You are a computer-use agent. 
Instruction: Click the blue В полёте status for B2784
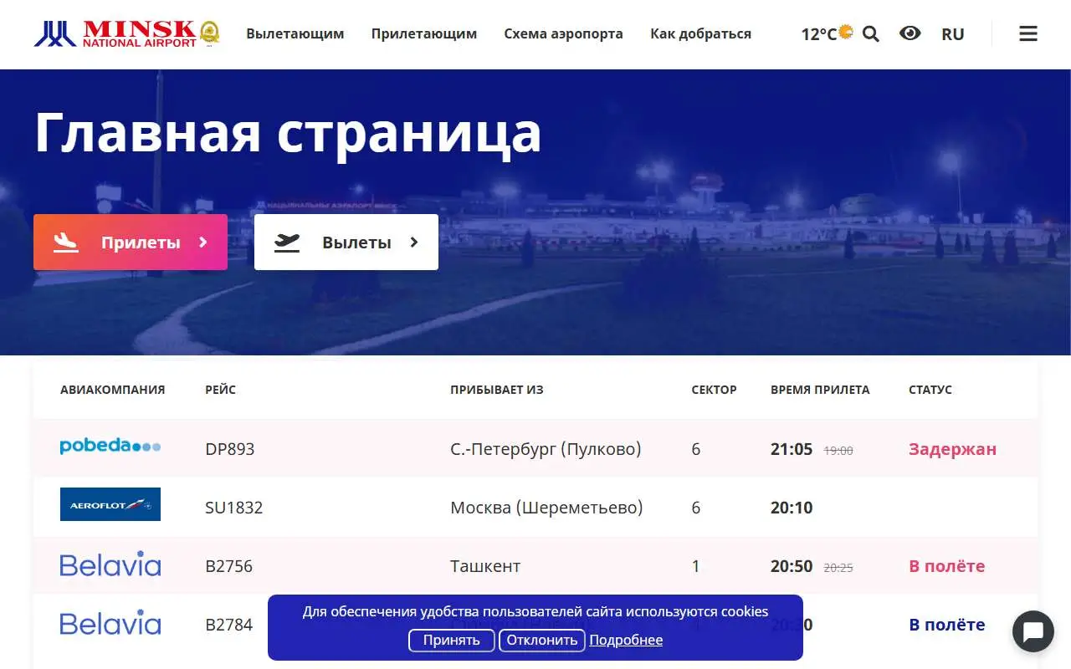[x=946, y=625]
